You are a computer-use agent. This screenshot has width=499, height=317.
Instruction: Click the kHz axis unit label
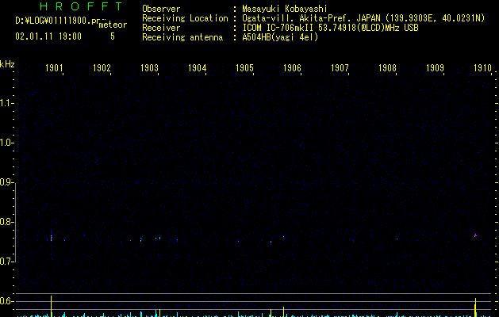tap(7, 64)
